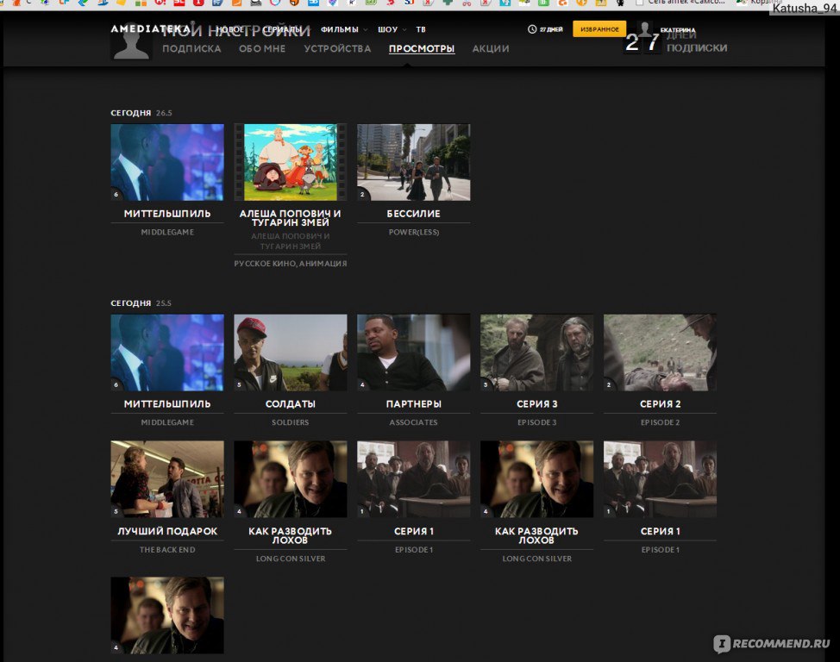Click the Бессилие title link
This screenshot has width=840, height=662.
(414, 213)
